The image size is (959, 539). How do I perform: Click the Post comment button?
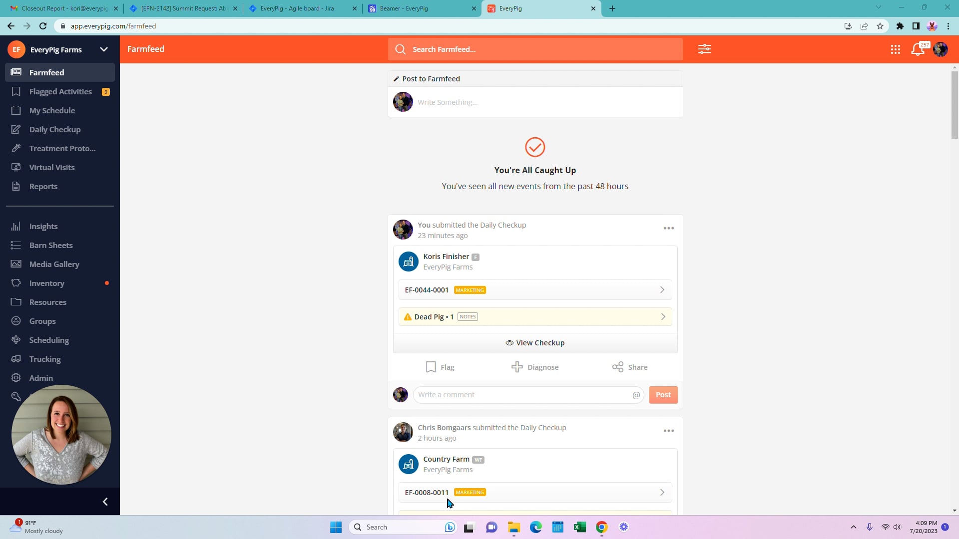(663, 395)
